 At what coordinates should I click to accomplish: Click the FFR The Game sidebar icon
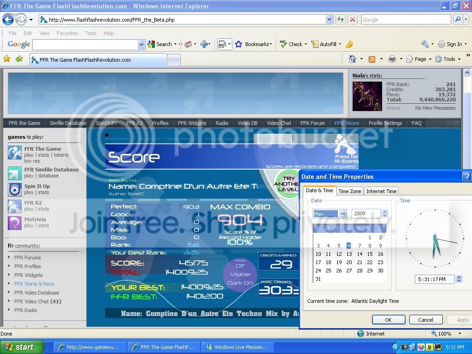tap(15, 153)
